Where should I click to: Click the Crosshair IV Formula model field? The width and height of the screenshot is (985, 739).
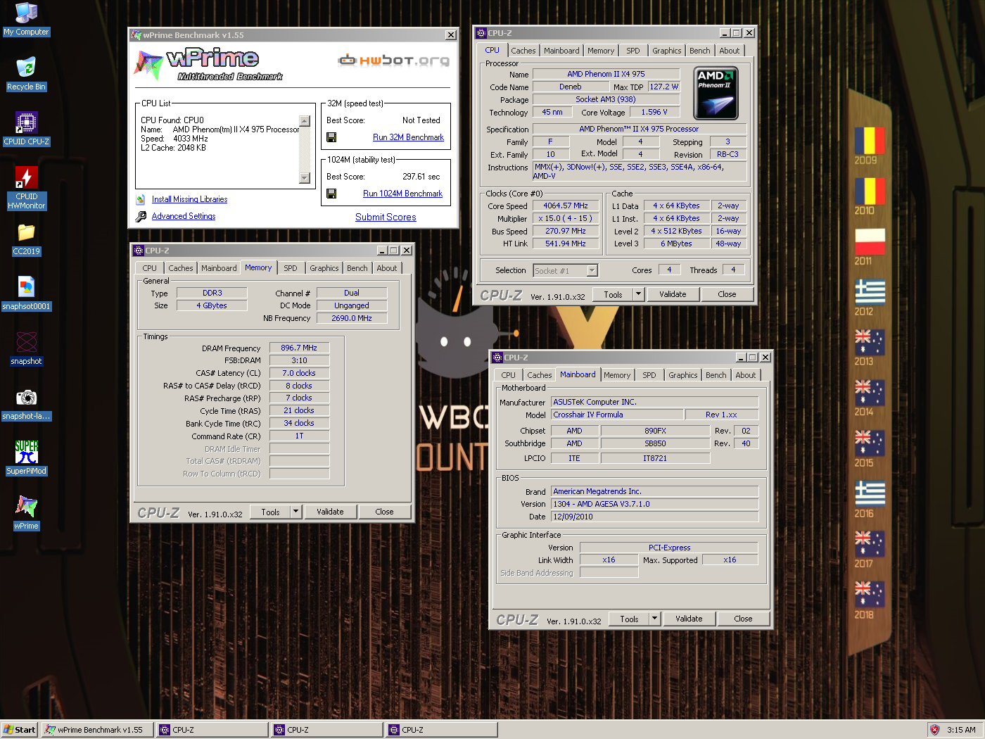click(617, 415)
